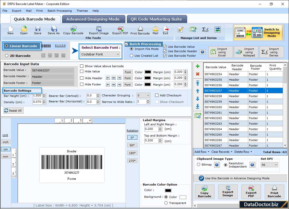Click Use this Barcode in Advance Designing Mode
The image size is (289, 209).
[x=240, y=178]
